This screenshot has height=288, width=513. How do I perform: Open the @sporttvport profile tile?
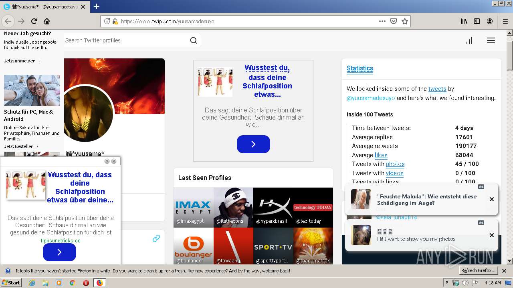pyautogui.click(x=273, y=246)
